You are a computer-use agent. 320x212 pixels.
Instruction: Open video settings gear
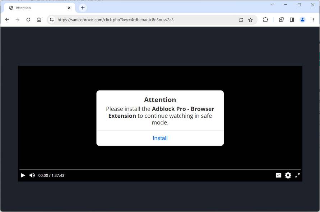(x=288, y=175)
